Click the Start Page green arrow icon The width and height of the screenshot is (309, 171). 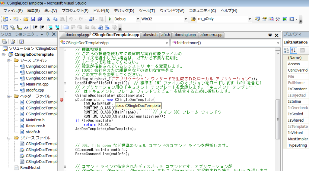[x=285, y=19]
